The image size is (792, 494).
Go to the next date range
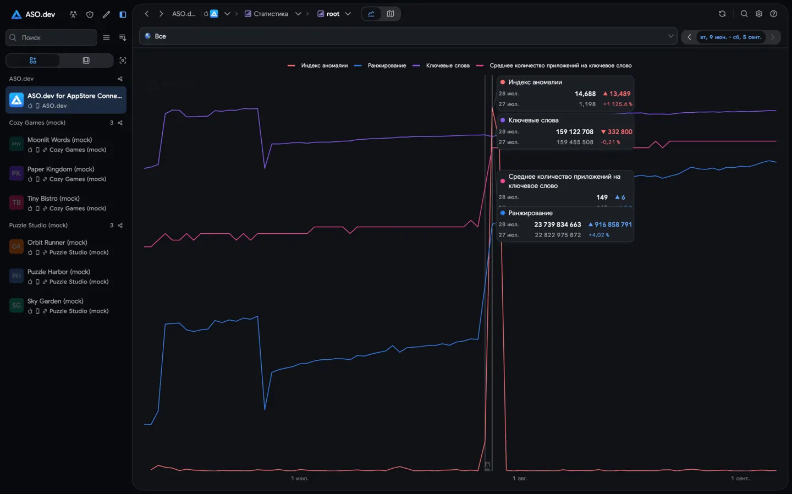[773, 37]
